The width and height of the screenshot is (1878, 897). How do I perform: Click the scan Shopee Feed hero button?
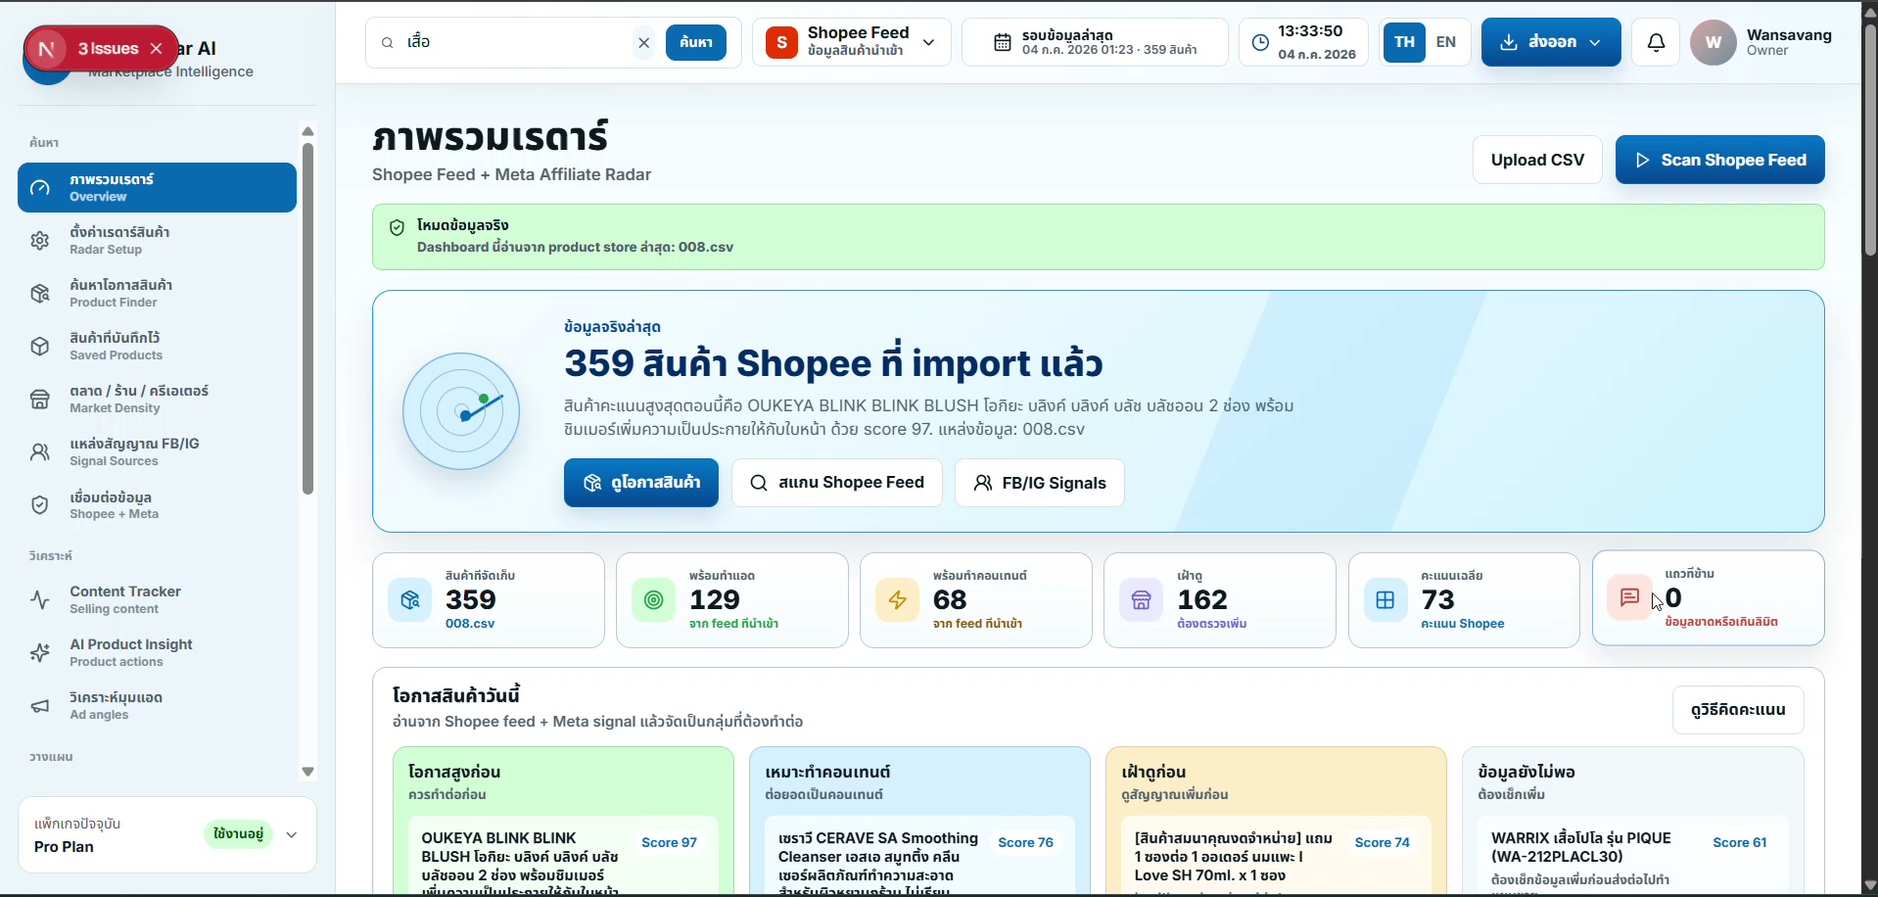tap(837, 483)
